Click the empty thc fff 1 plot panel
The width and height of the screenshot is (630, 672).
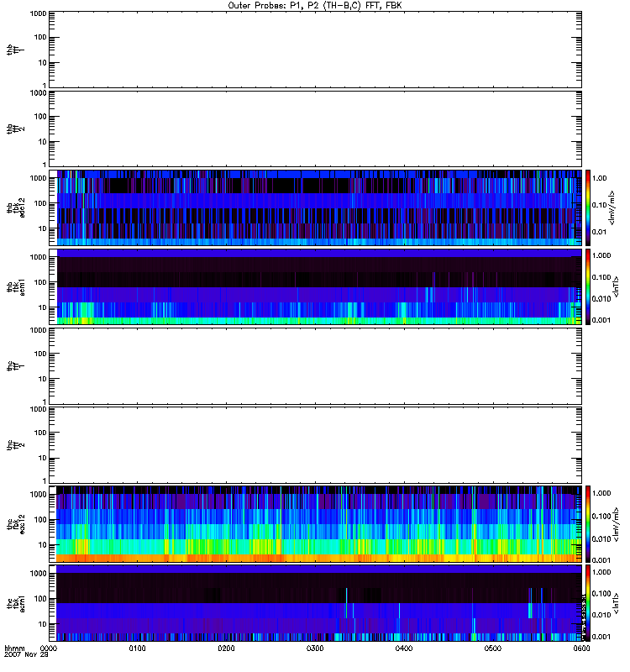[315, 366]
